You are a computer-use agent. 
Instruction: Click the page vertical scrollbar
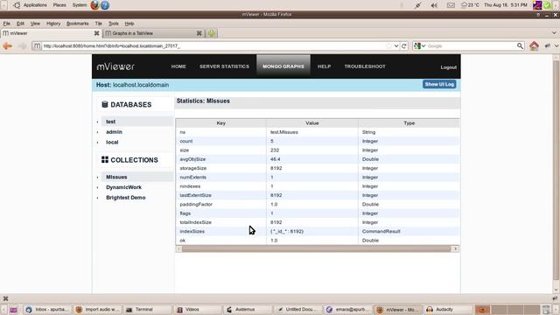click(556, 170)
